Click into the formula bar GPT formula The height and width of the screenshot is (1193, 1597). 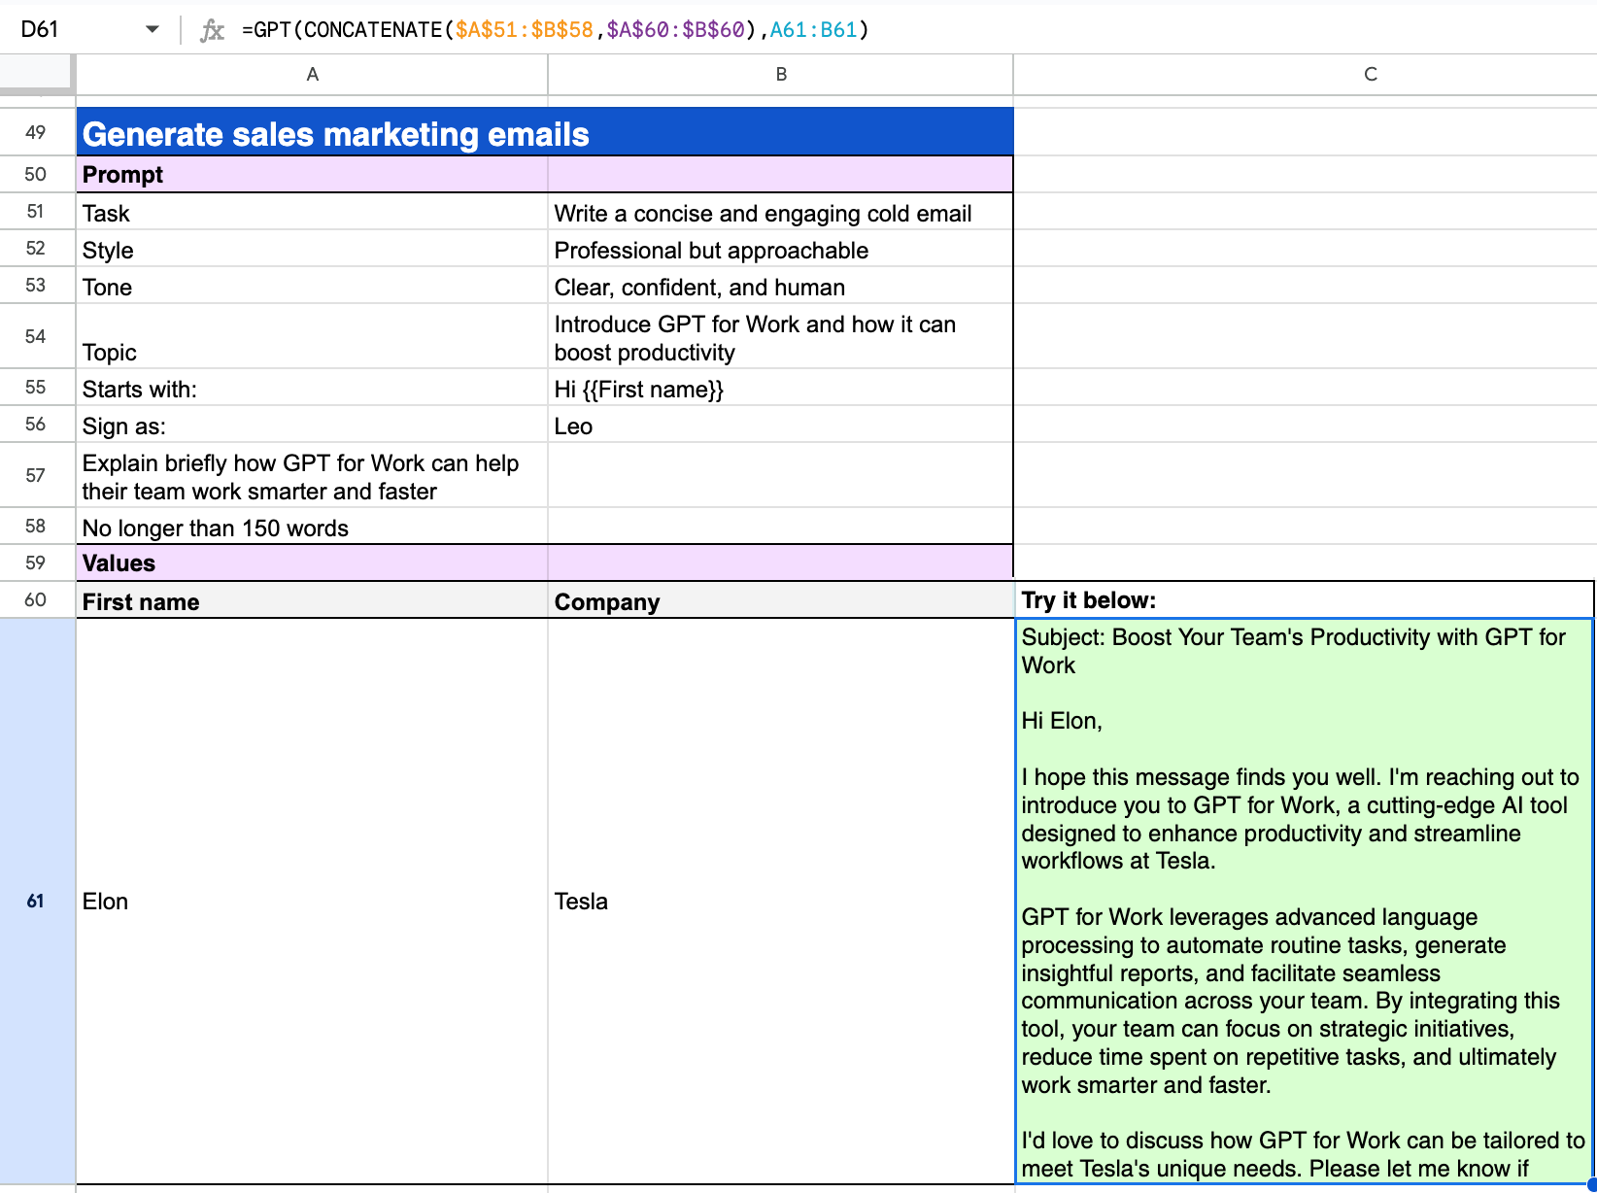tap(554, 30)
